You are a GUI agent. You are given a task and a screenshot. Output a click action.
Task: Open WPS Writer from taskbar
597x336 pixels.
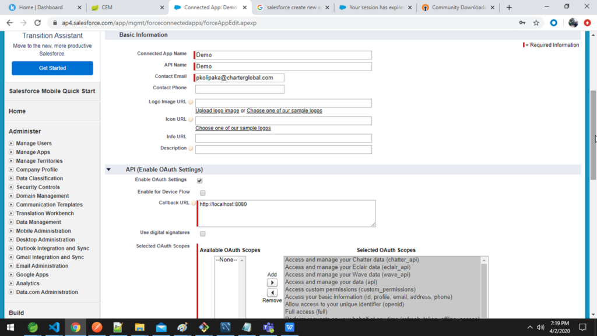(290, 327)
